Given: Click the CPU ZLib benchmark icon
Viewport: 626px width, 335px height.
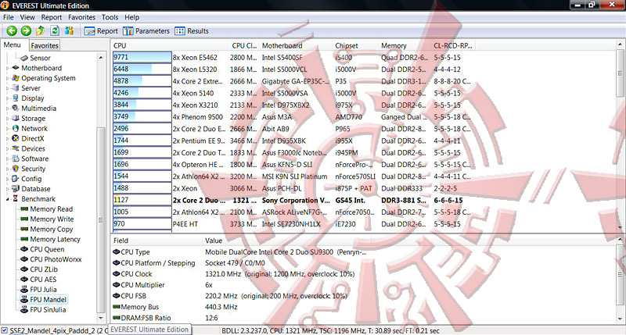Looking at the screenshot, I should pyautogui.click(x=24, y=269).
